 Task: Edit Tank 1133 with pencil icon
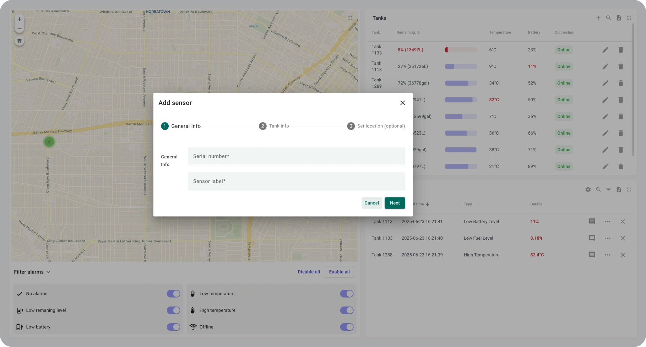tap(605, 50)
